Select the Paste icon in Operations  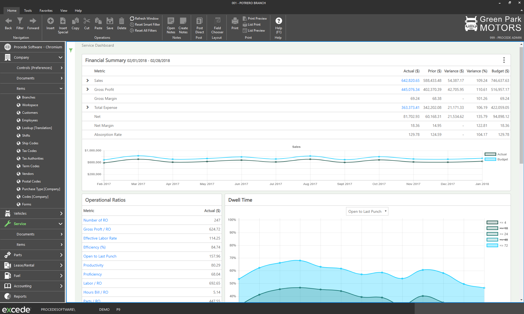(98, 23)
